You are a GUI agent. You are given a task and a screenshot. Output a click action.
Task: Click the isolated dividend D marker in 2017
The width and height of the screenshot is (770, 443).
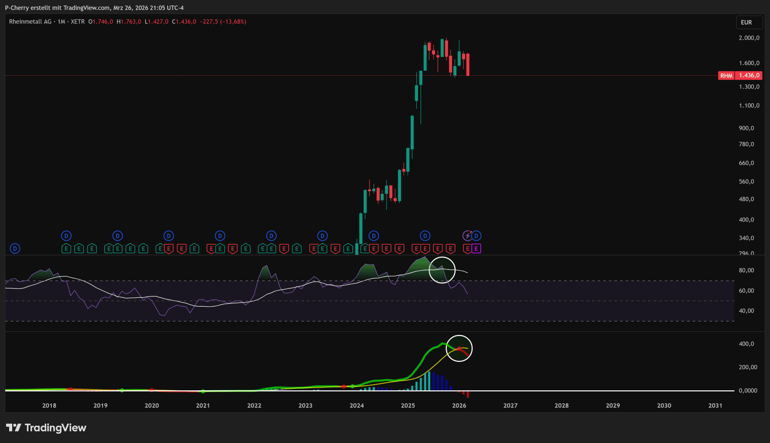pos(15,249)
